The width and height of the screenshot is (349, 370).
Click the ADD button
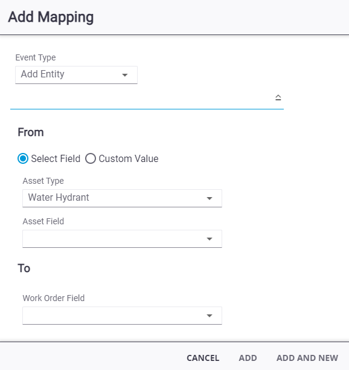click(x=248, y=358)
